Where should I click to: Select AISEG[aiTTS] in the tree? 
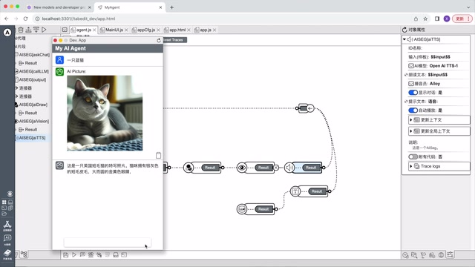[32, 138]
